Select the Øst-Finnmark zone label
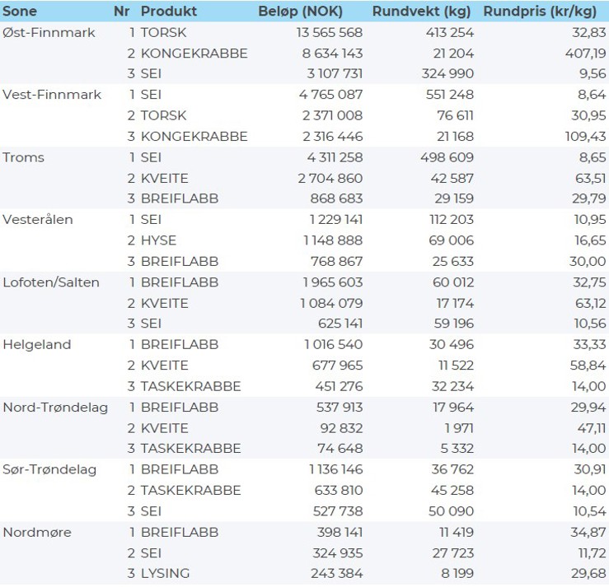The image size is (609, 587). click(x=49, y=33)
